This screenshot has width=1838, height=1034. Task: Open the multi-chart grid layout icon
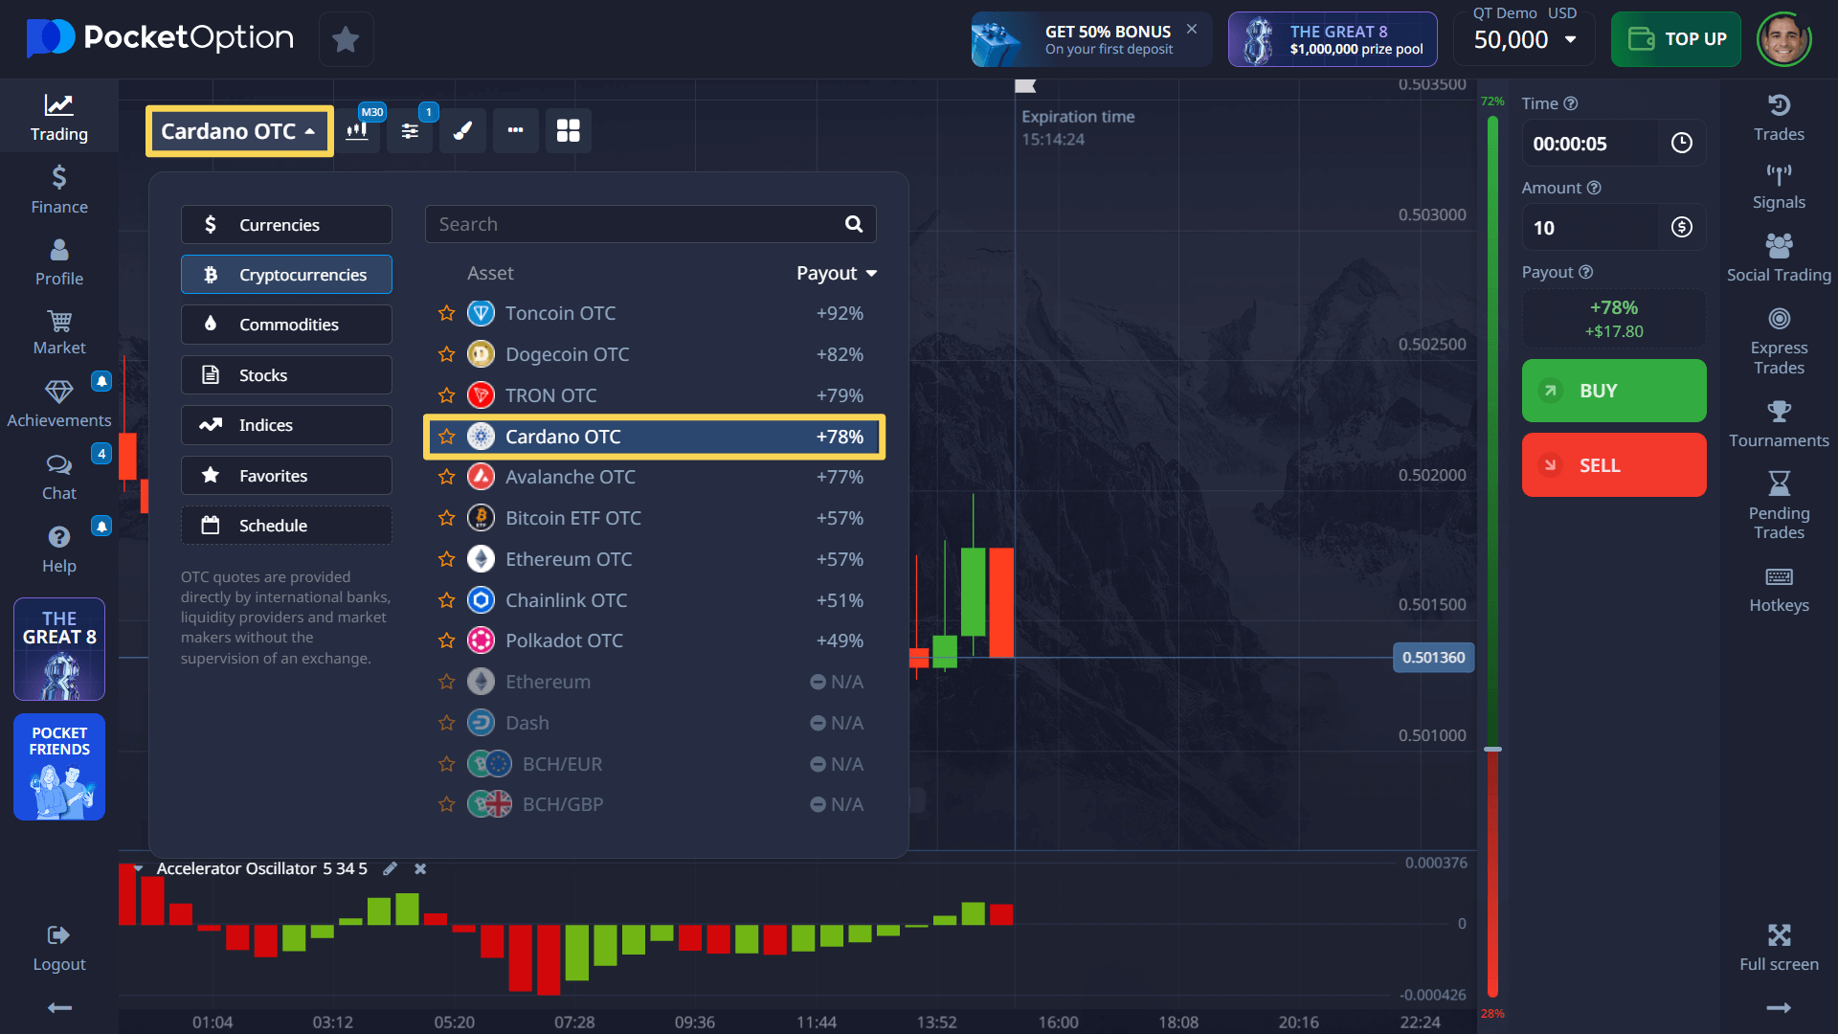pyautogui.click(x=568, y=131)
